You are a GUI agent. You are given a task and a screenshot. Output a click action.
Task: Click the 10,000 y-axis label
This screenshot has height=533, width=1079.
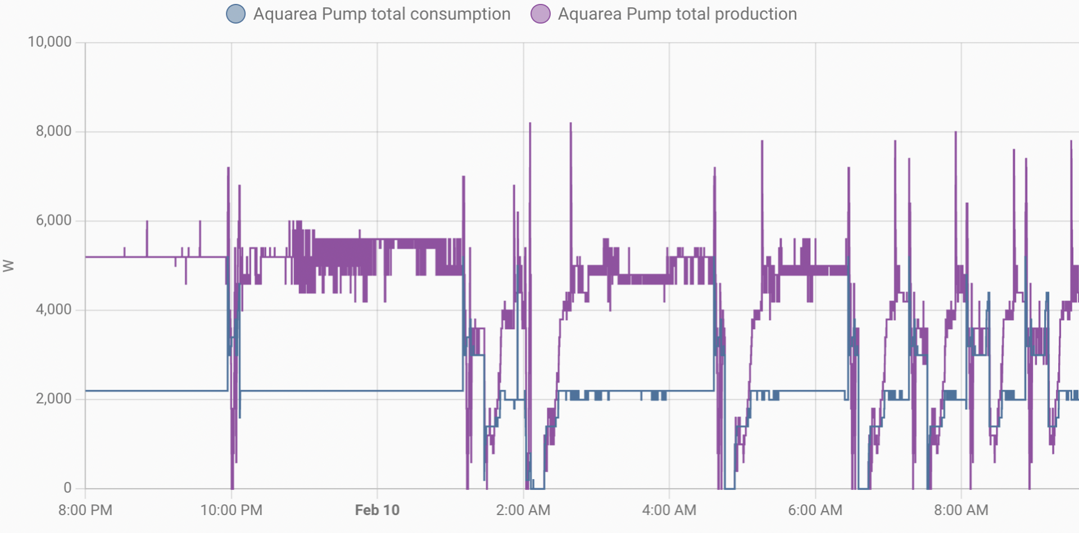point(50,42)
